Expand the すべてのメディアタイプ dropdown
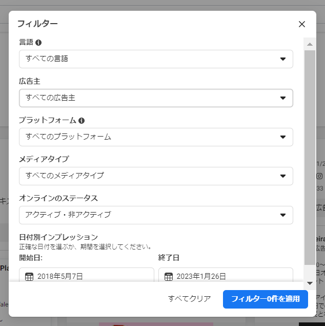Image resolution: width=325 pixels, height=326 pixels. click(x=156, y=176)
